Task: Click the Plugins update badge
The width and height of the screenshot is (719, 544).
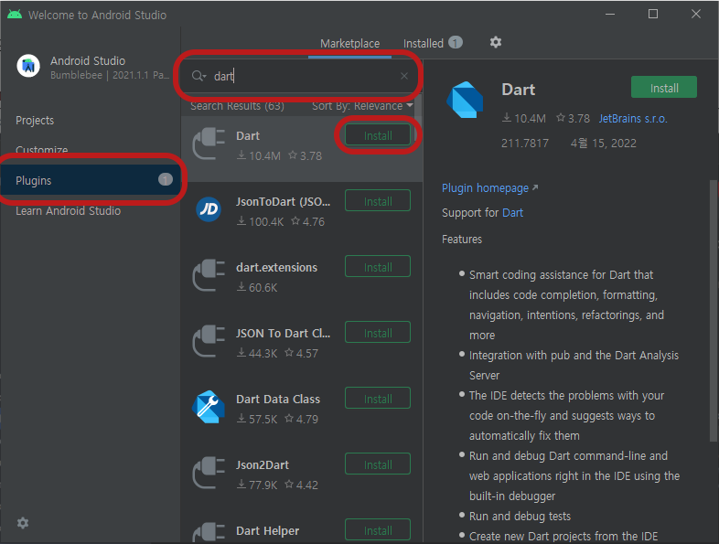Action: 166,179
